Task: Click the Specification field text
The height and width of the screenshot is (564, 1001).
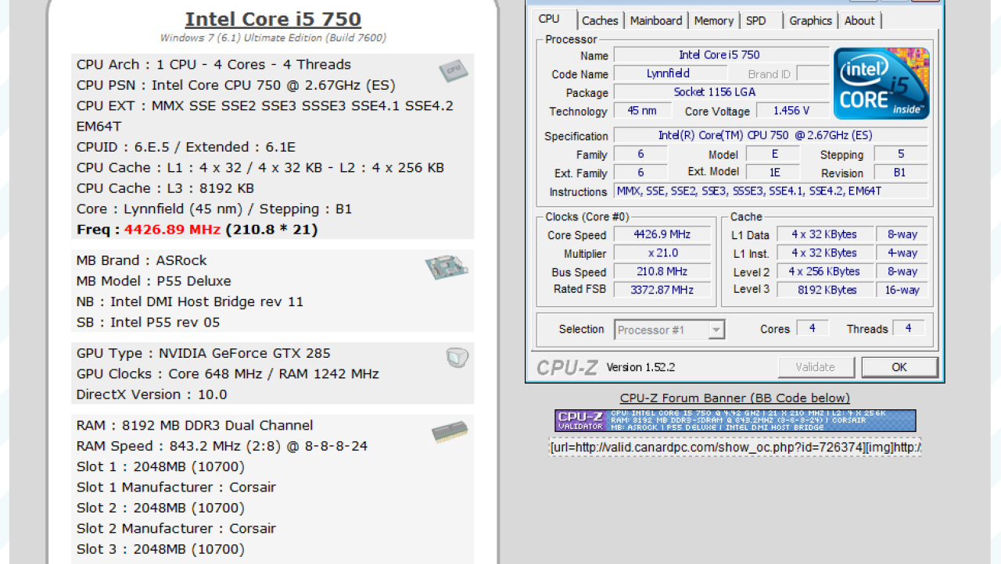Action: pos(770,135)
